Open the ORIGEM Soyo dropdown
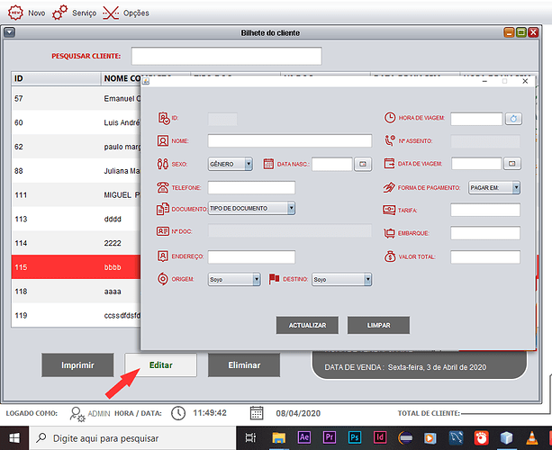 [x=234, y=279]
